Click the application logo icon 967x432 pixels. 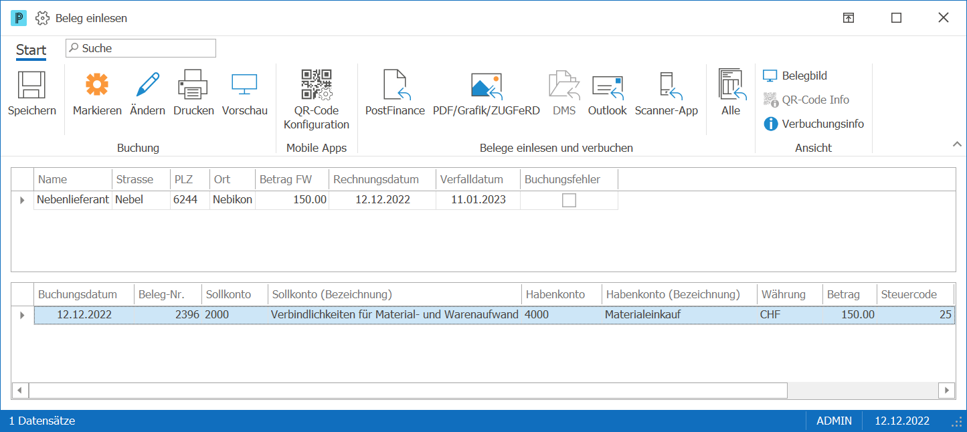pos(19,18)
